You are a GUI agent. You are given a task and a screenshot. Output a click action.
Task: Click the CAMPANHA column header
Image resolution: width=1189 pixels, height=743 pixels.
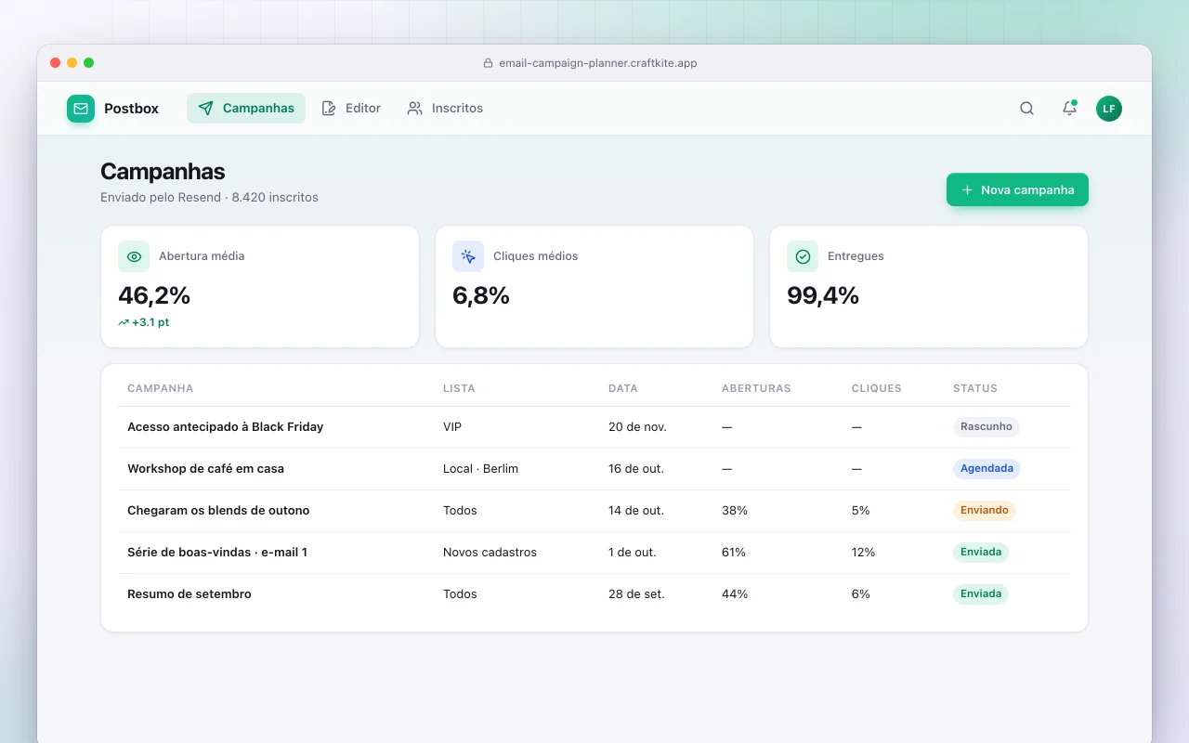click(161, 388)
